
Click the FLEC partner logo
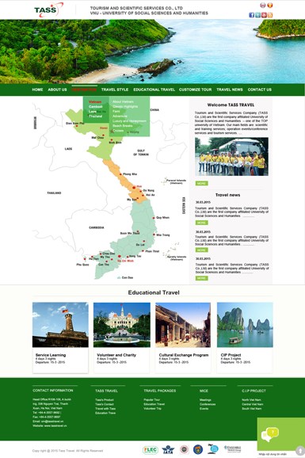(151, 450)
